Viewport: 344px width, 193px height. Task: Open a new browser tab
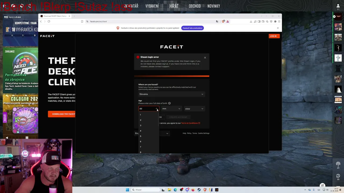[x=74, y=16]
